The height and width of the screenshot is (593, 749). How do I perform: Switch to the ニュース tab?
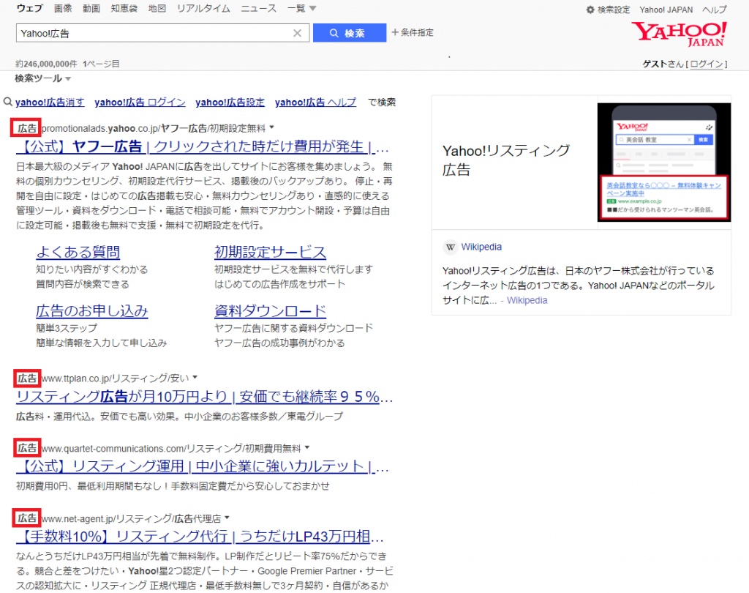(258, 9)
